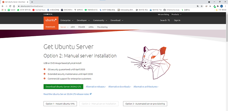Open the other bookmarks folder icon
The image size is (228, 111).
coord(217,10)
